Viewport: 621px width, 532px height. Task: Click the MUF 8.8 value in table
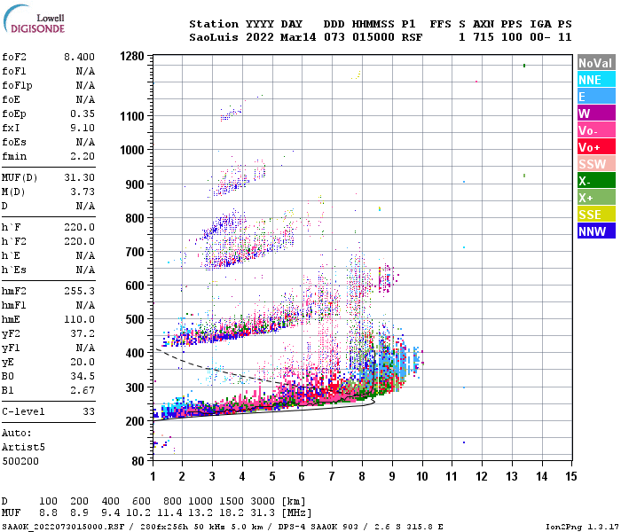(x=48, y=512)
